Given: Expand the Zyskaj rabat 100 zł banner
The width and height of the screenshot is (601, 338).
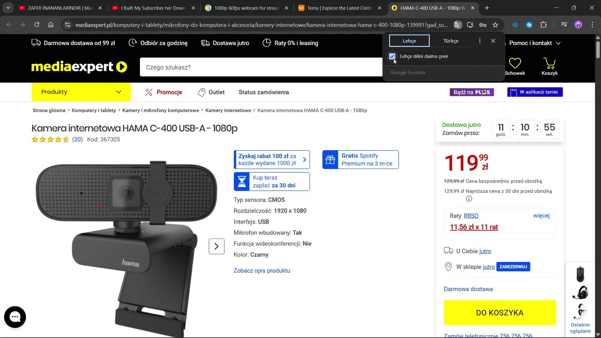Looking at the screenshot, I should (x=272, y=160).
